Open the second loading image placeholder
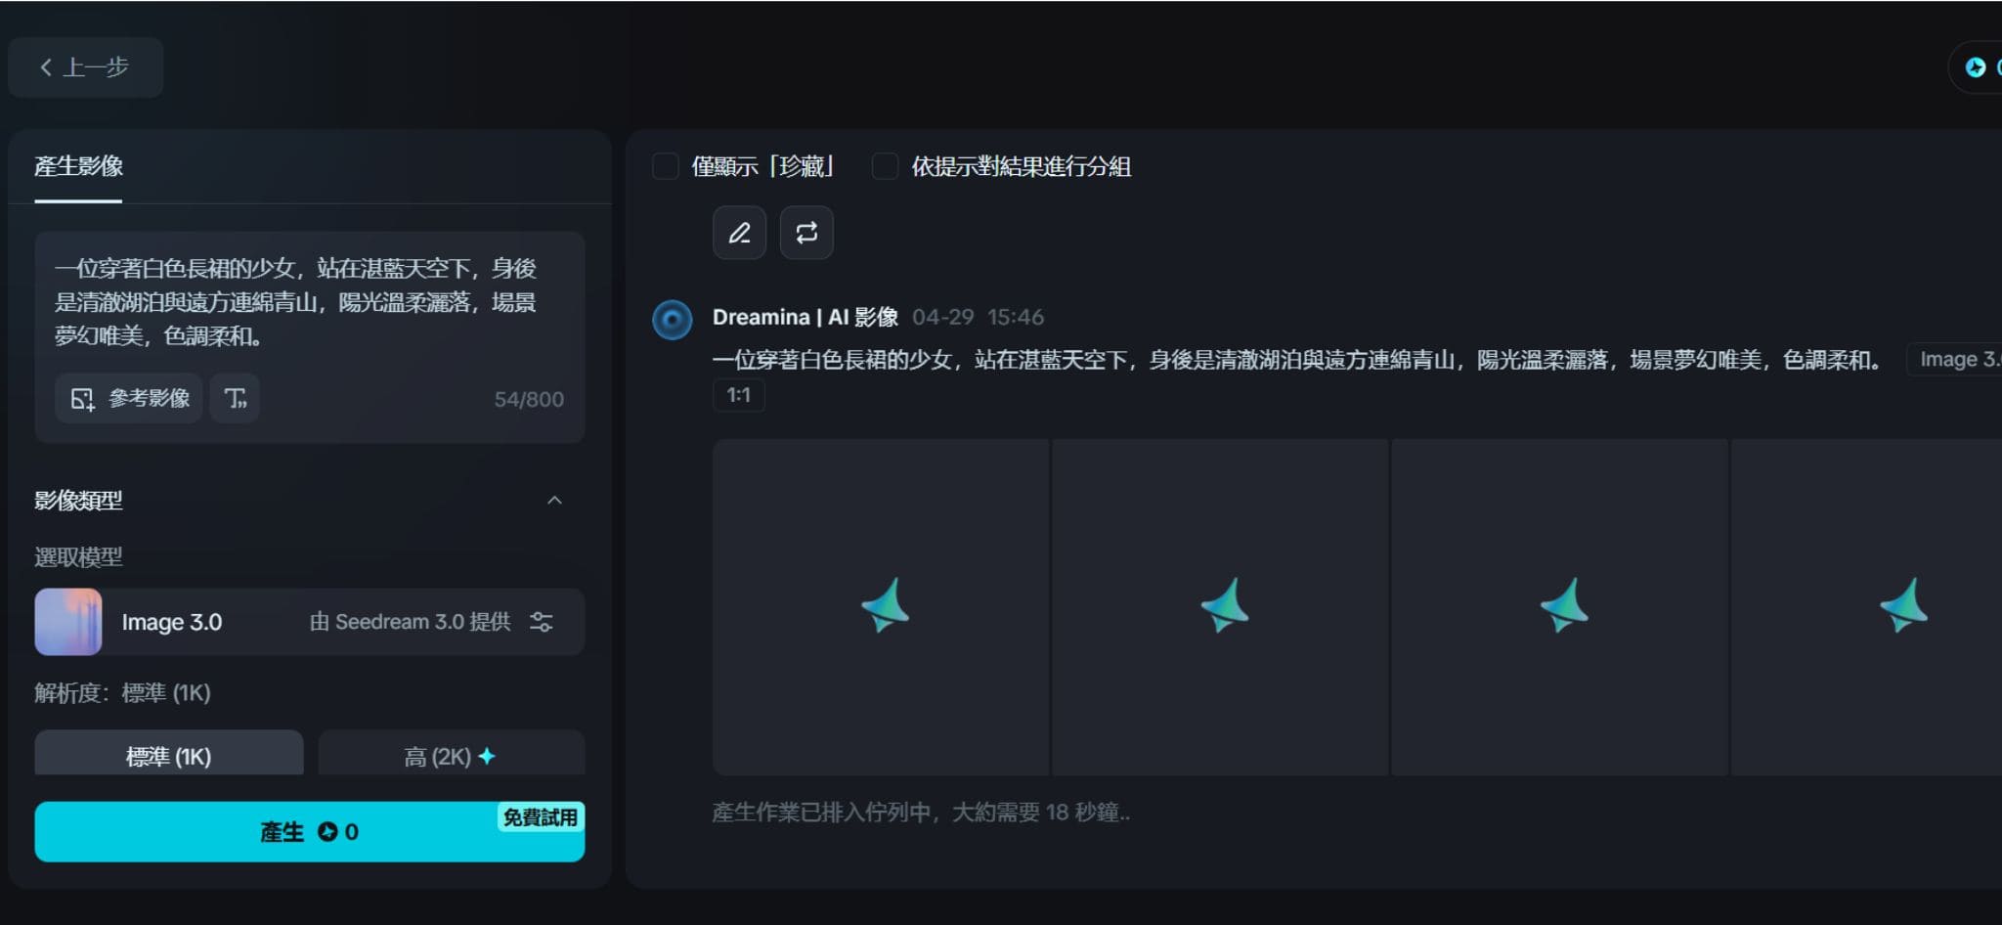Viewport: 2002px width, 925px height. (x=1221, y=607)
